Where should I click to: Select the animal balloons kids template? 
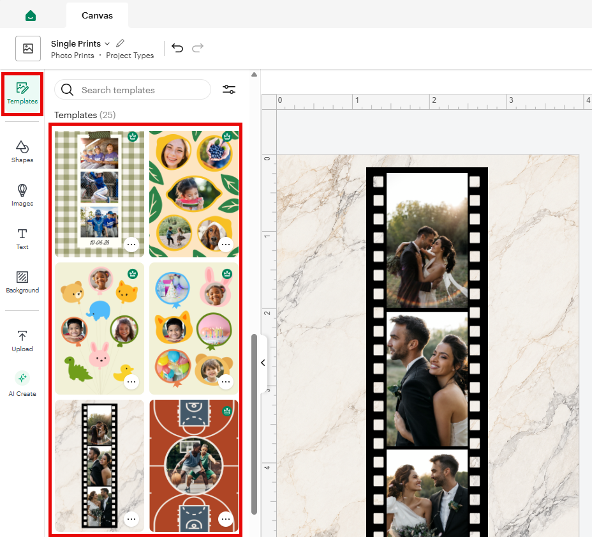point(100,328)
